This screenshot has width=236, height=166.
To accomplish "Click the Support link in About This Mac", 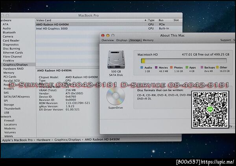I will pos(225,40).
